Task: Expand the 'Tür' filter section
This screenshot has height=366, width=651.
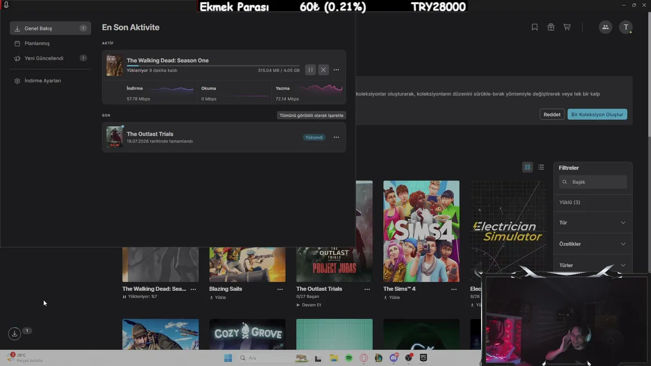Action: click(593, 223)
